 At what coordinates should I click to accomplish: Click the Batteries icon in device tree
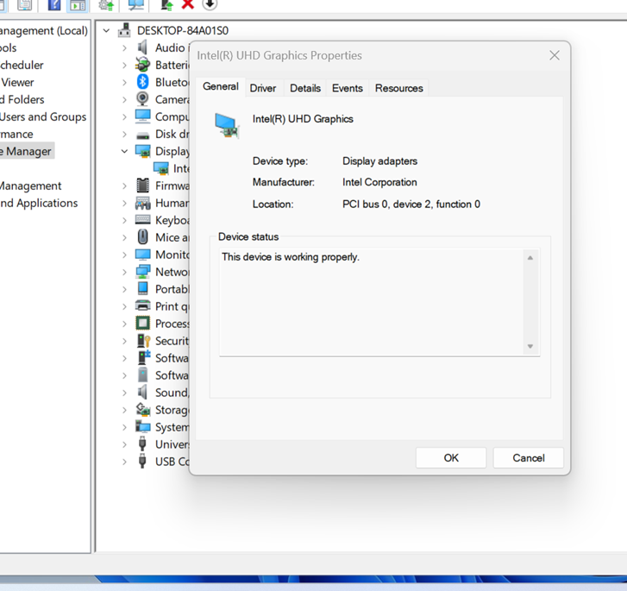coord(143,65)
